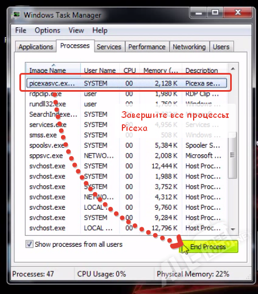Open the File menu

pyautogui.click(x=21, y=30)
